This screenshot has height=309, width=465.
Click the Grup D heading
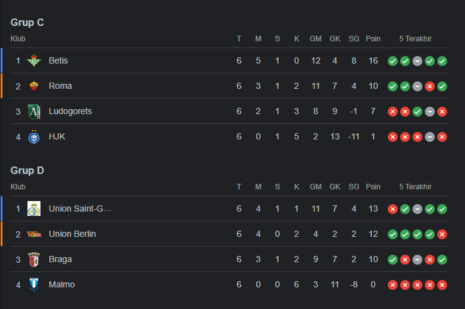[27, 171]
